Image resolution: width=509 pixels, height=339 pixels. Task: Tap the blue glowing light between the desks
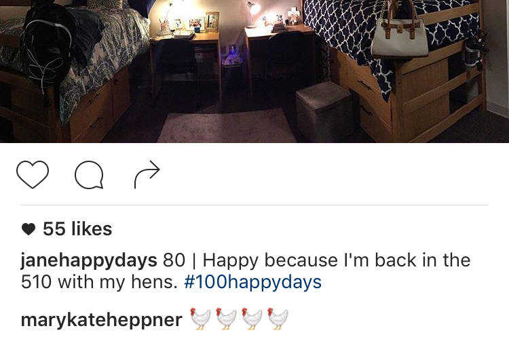pos(231,52)
